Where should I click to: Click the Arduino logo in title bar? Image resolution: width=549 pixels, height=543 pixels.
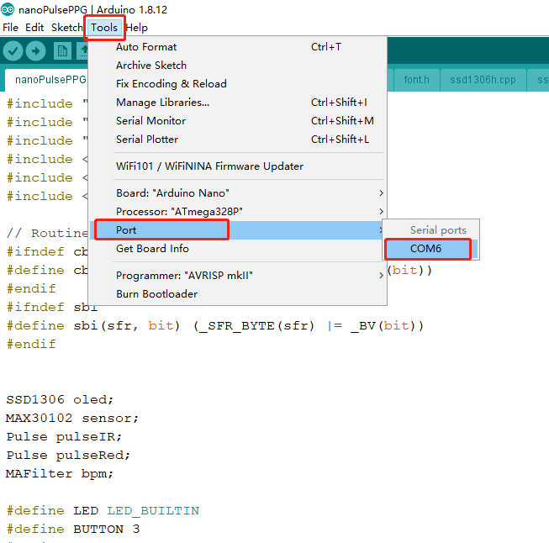(x=8, y=9)
